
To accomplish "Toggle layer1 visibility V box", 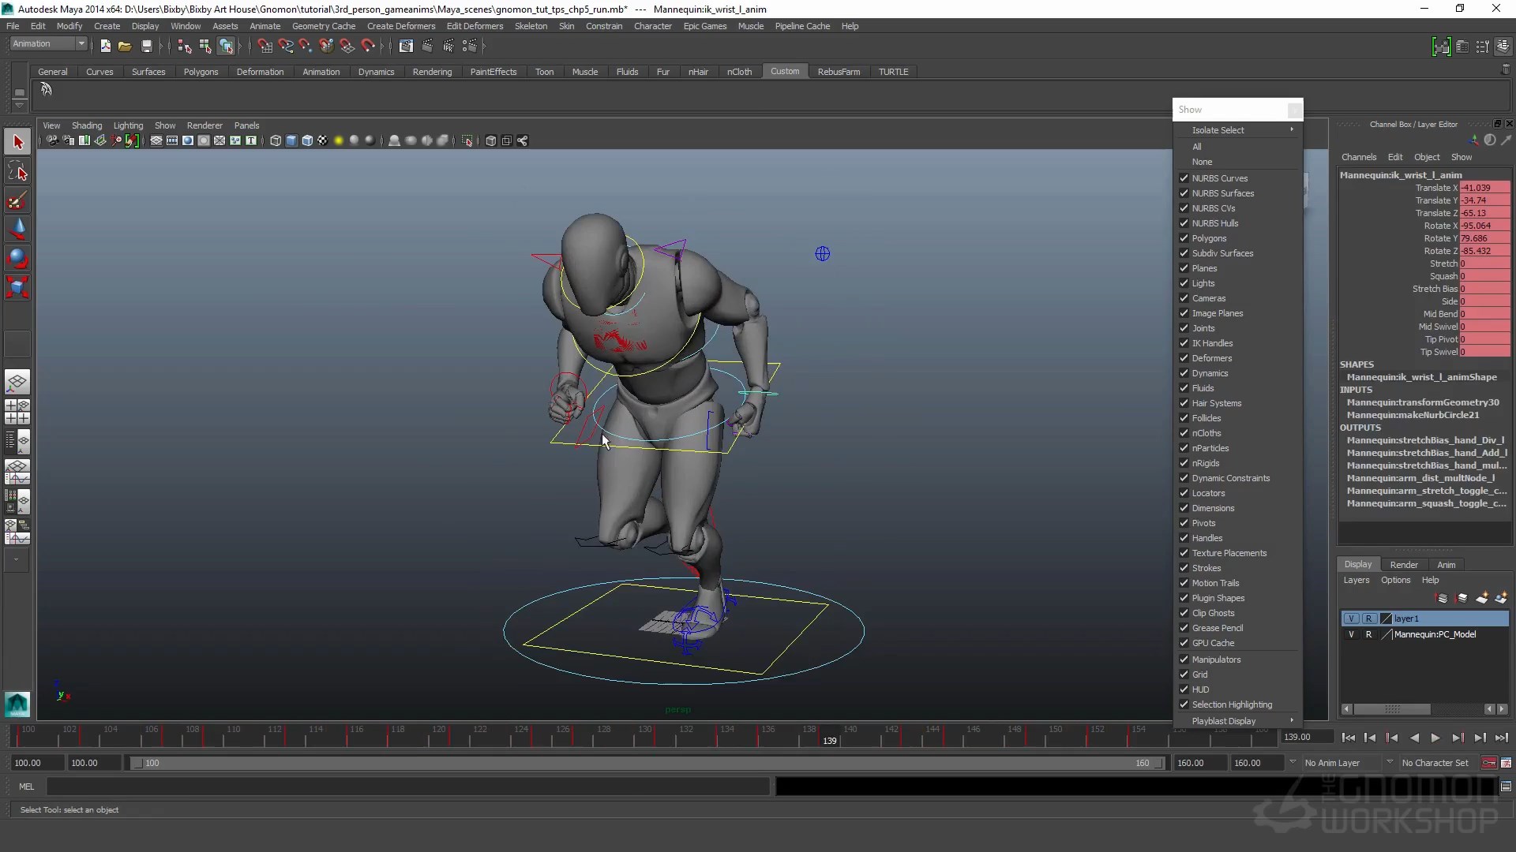I will pyautogui.click(x=1351, y=618).
